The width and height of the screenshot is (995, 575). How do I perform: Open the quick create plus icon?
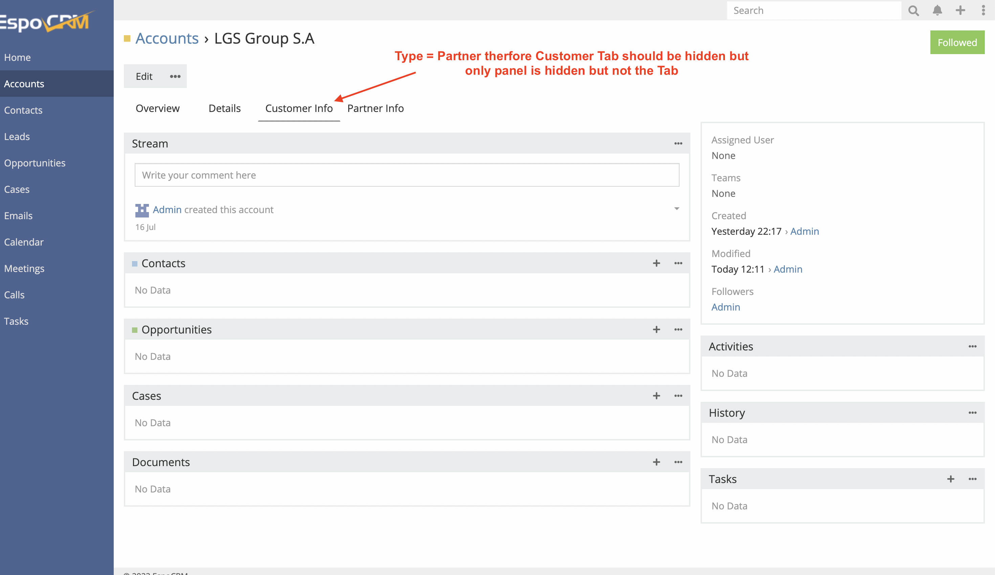coord(960,10)
